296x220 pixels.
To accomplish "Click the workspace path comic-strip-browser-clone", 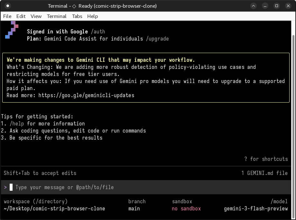I will 54,208.
